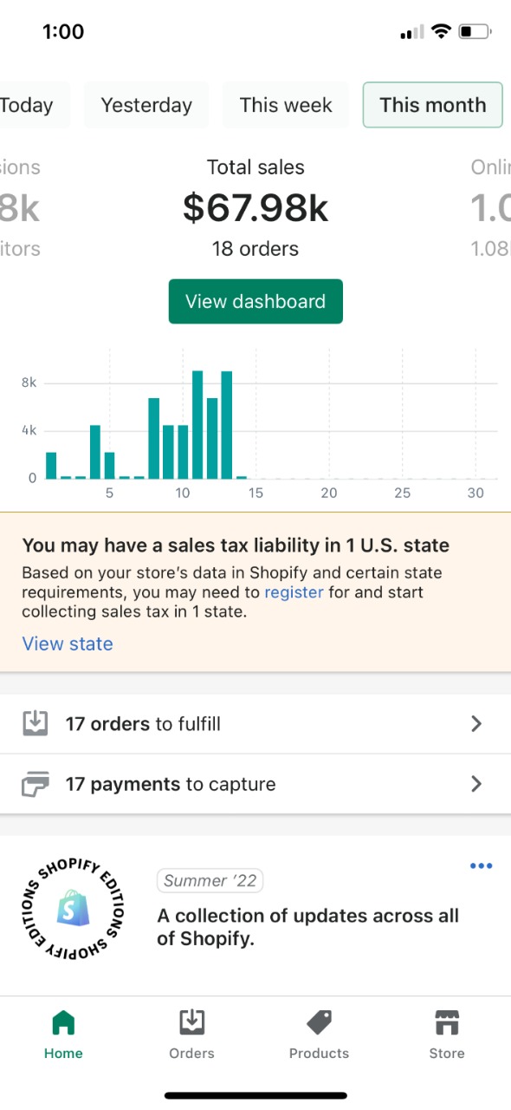Tap the Total sales $67.98k figure
This screenshot has width=511, height=1110.
(255, 207)
